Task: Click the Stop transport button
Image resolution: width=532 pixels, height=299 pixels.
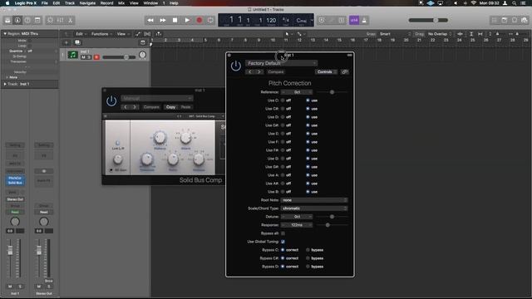Action: pos(175,20)
